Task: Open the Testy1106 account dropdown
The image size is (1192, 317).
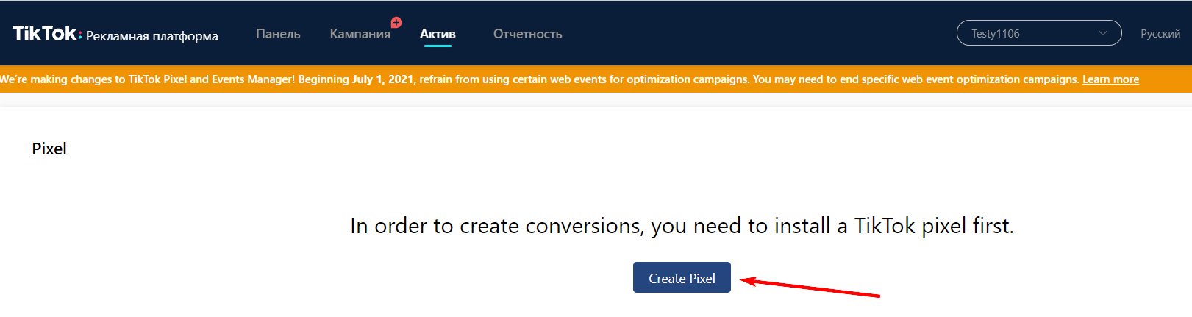Action: point(1038,33)
